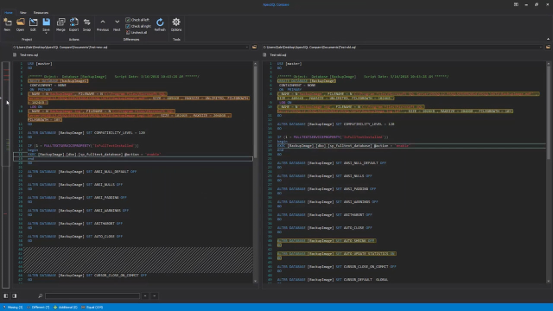Open the window layout icon in title bar

516,4
